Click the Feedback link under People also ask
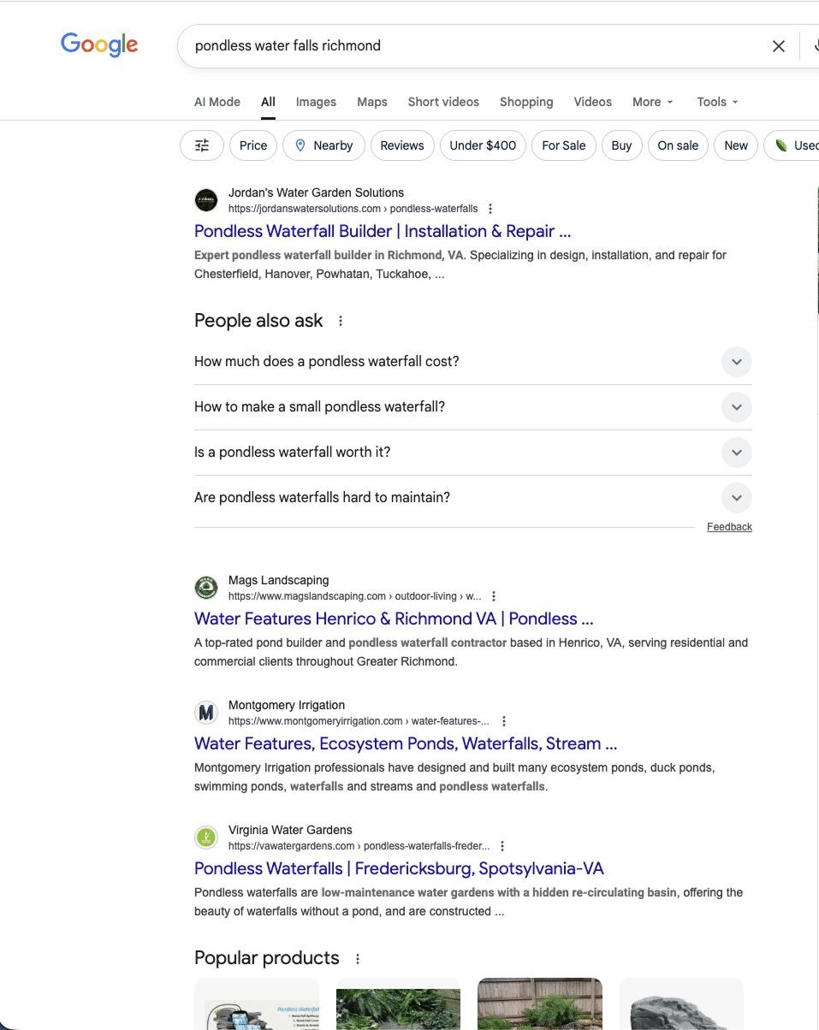 [729, 527]
